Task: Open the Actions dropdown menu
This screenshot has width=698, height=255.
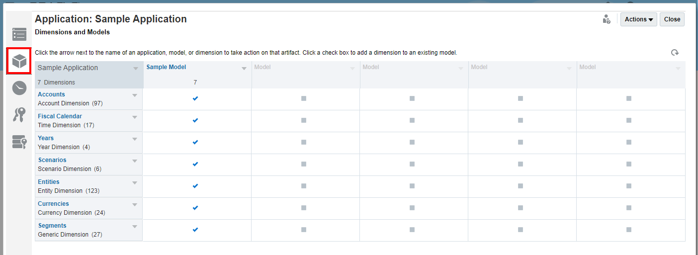Action: (639, 19)
